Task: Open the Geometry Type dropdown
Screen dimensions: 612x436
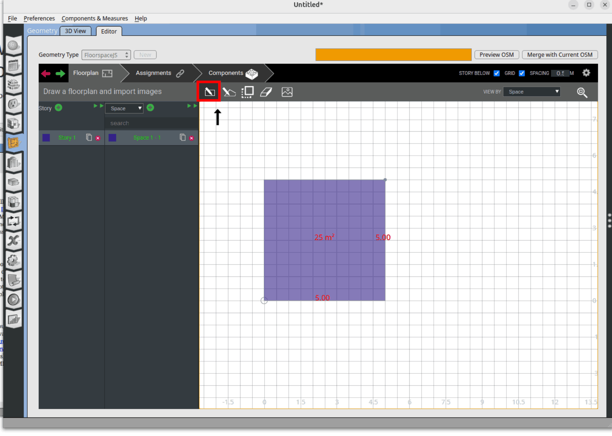Action: (x=106, y=55)
